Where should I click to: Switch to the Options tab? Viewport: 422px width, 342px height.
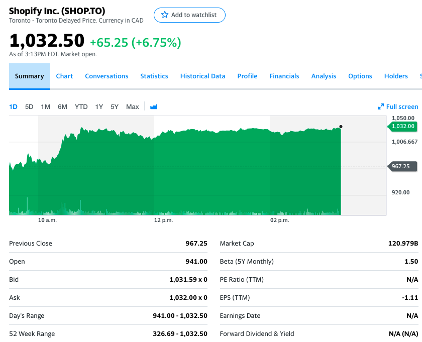[360, 76]
